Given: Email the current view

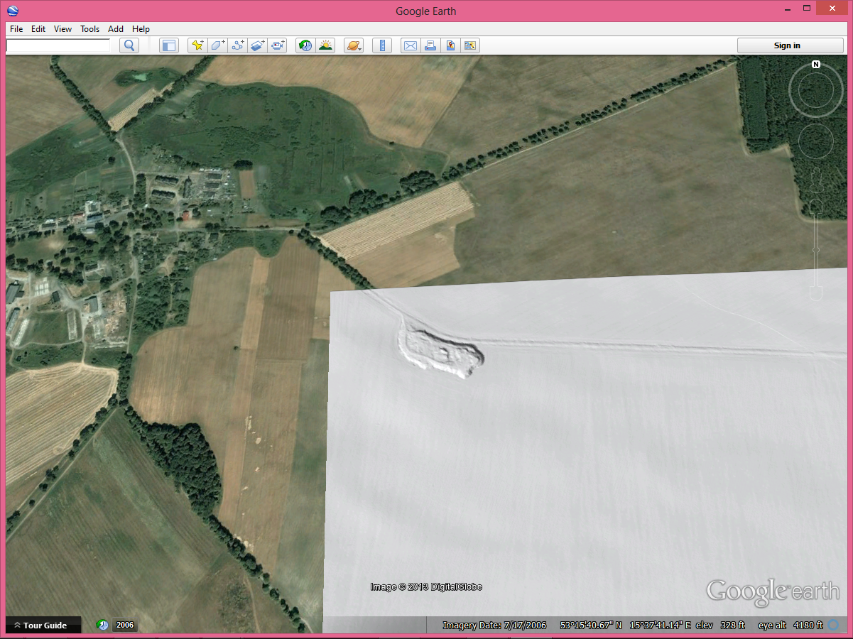Looking at the screenshot, I should pos(411,45).
